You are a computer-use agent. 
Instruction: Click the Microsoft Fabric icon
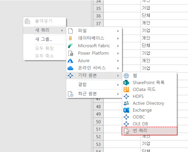pyautogui.click(x=71, y=46)
